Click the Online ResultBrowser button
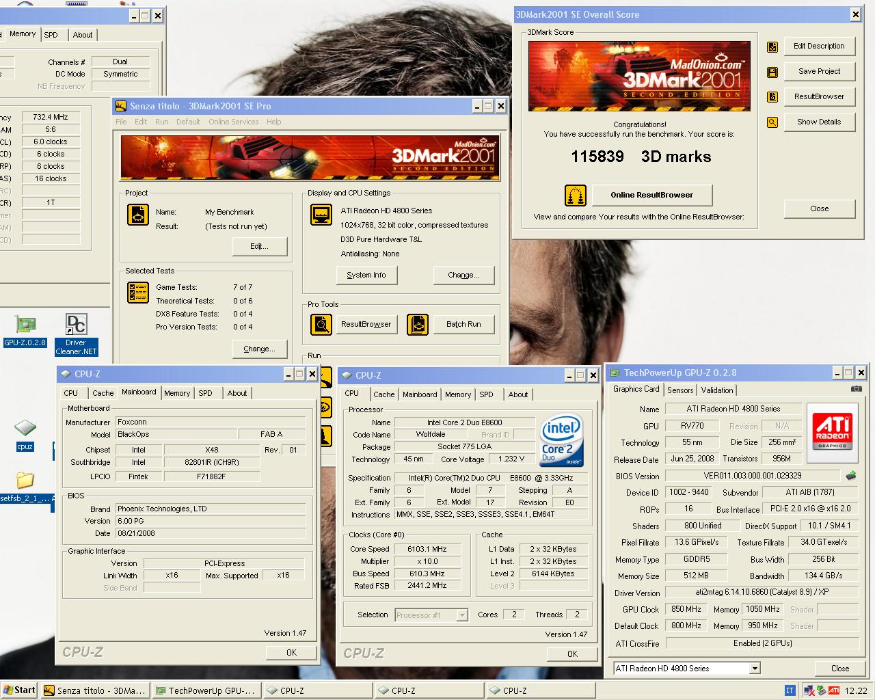Image resolution: width=875 pixels, height=700 pixels. point(651,195)
